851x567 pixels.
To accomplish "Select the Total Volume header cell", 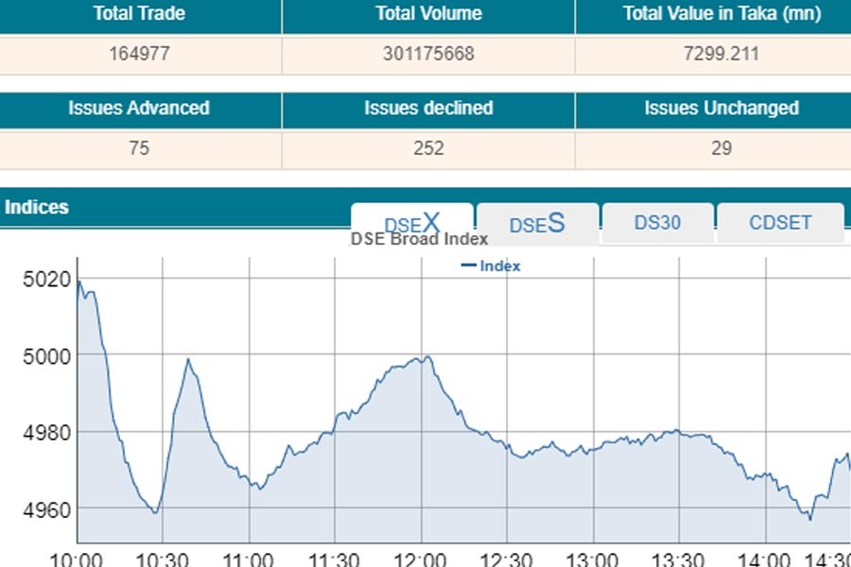I will click(x=428, y=14).
